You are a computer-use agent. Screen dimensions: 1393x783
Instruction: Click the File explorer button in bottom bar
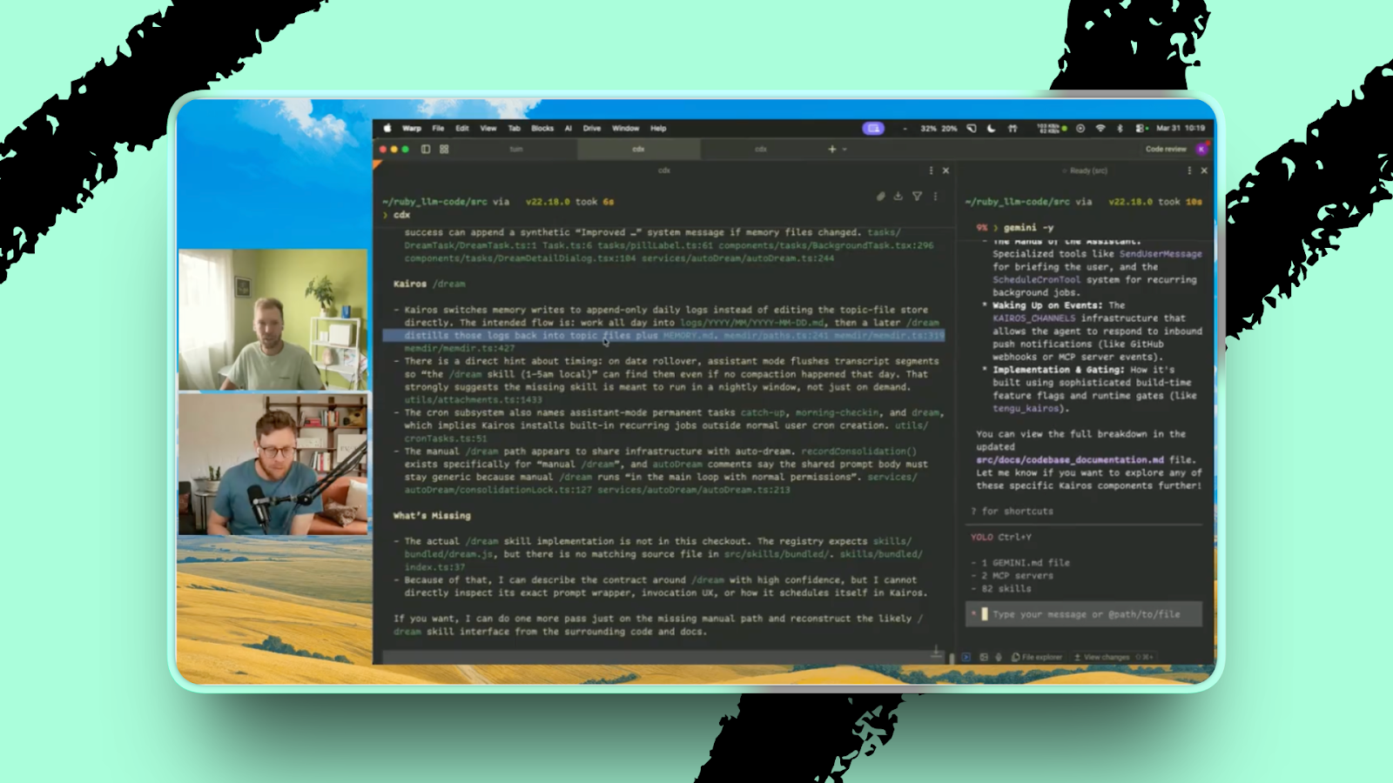pyautogui.click(x=1037, y=657)
